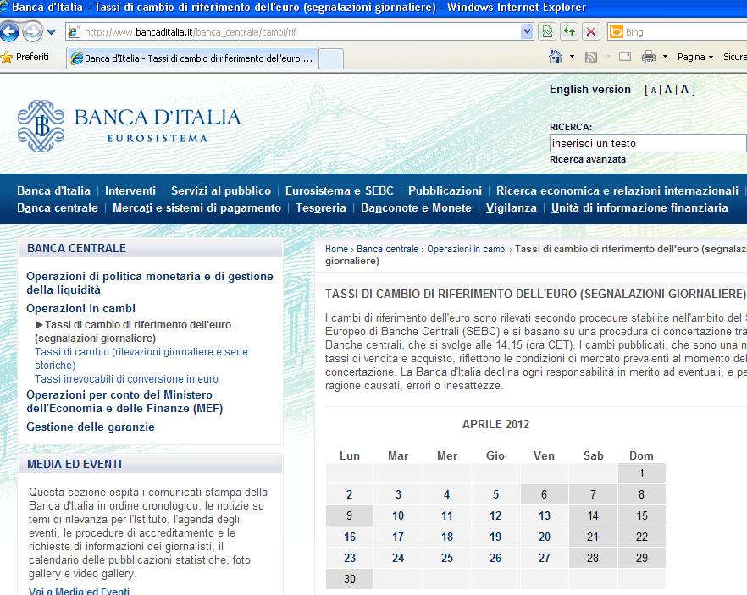Viewport: 747px width, 595px height.
Task: Open Tesoreria navigation menu item
Action: (x=321, y=208)
